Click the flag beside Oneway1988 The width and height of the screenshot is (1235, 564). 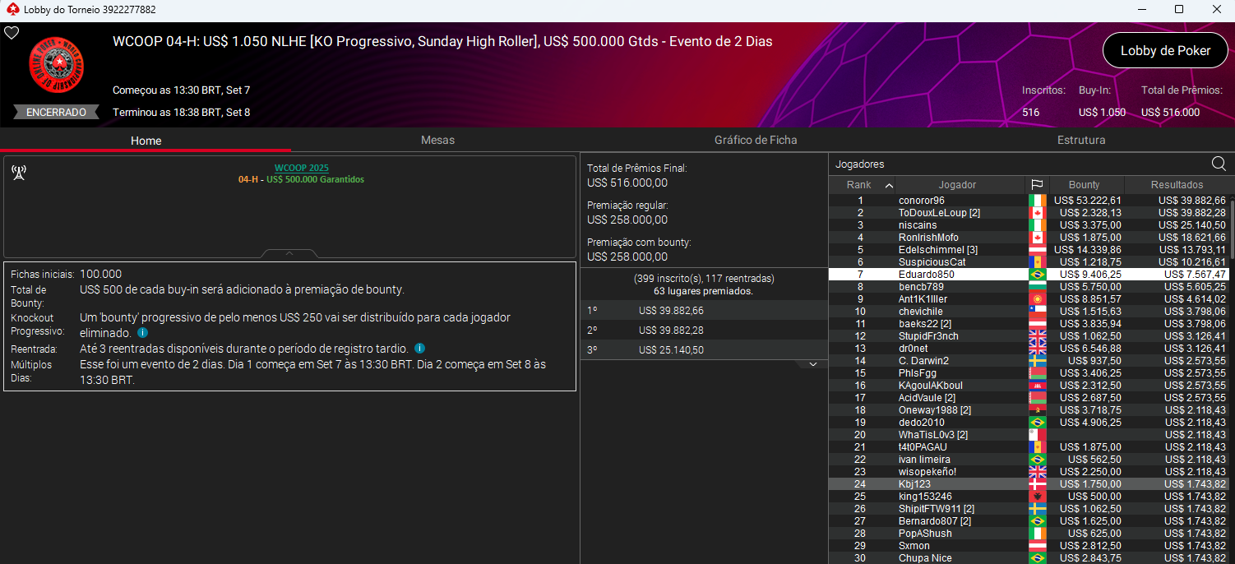[1037, 410]
